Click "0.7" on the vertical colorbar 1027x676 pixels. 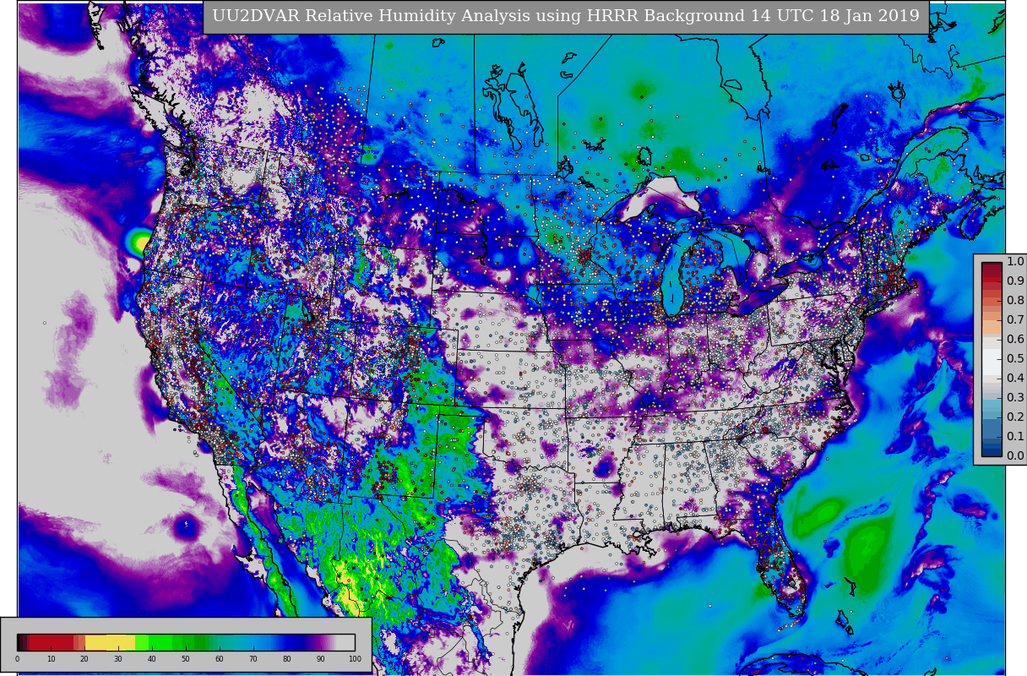[x=1015, y=320]
